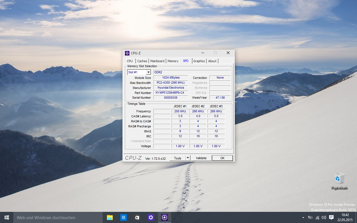Screen dimensions: 357x223
Task: Launch the globe browser icon in taskbar
Action: [124, 217]
